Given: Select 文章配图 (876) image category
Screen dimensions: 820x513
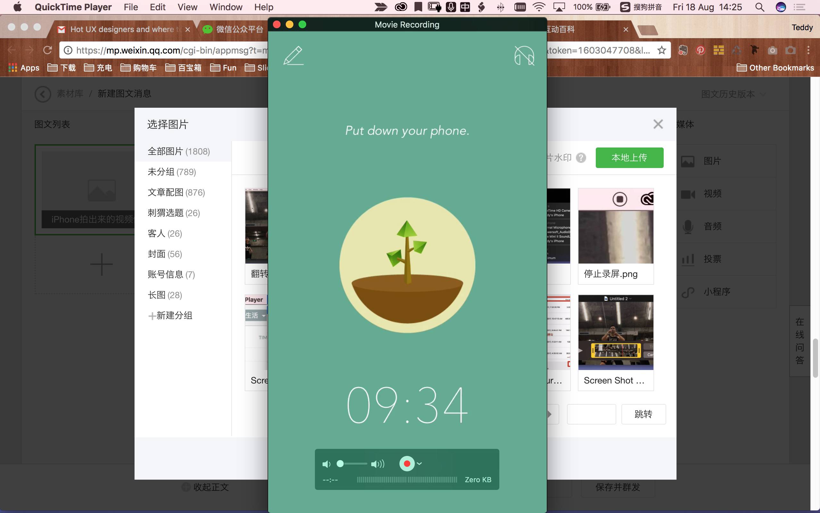Looking at the screenshot, I should click(x=176, y=192).
